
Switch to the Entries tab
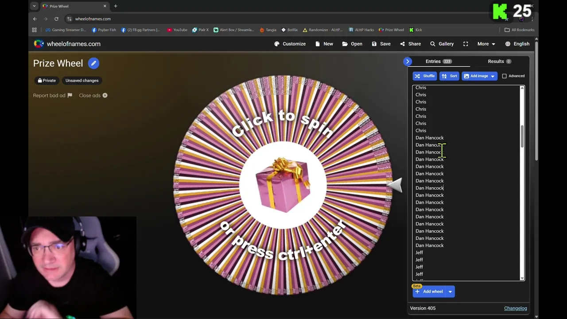(x=438, y=62)
